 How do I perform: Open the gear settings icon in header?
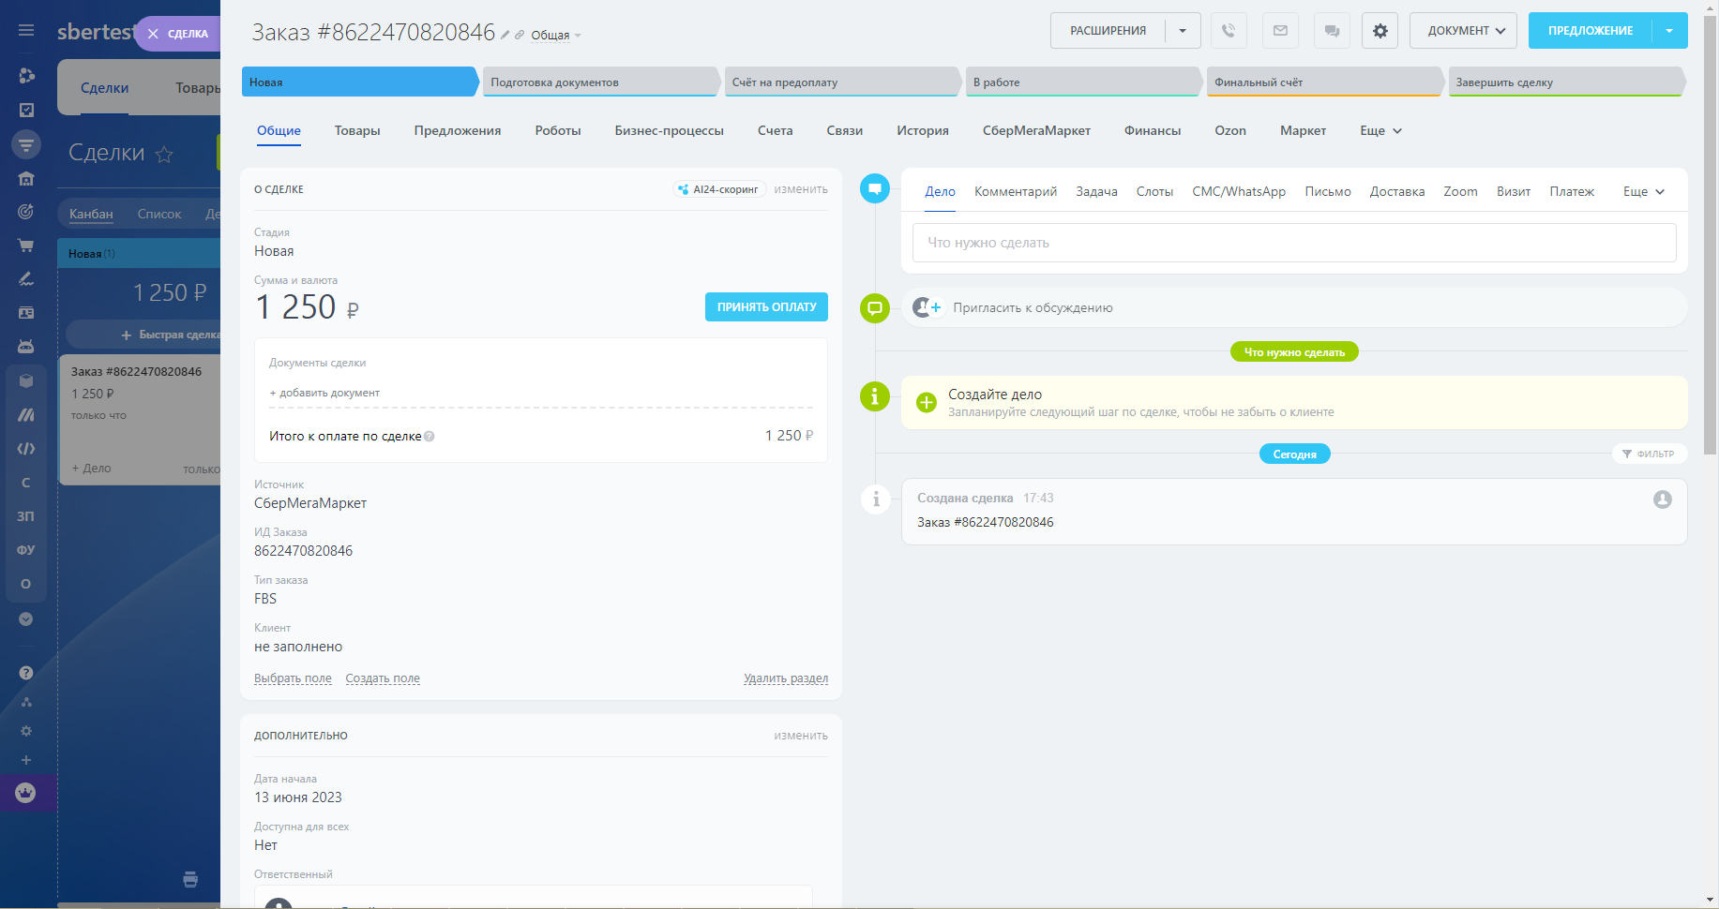[1380, 31]
